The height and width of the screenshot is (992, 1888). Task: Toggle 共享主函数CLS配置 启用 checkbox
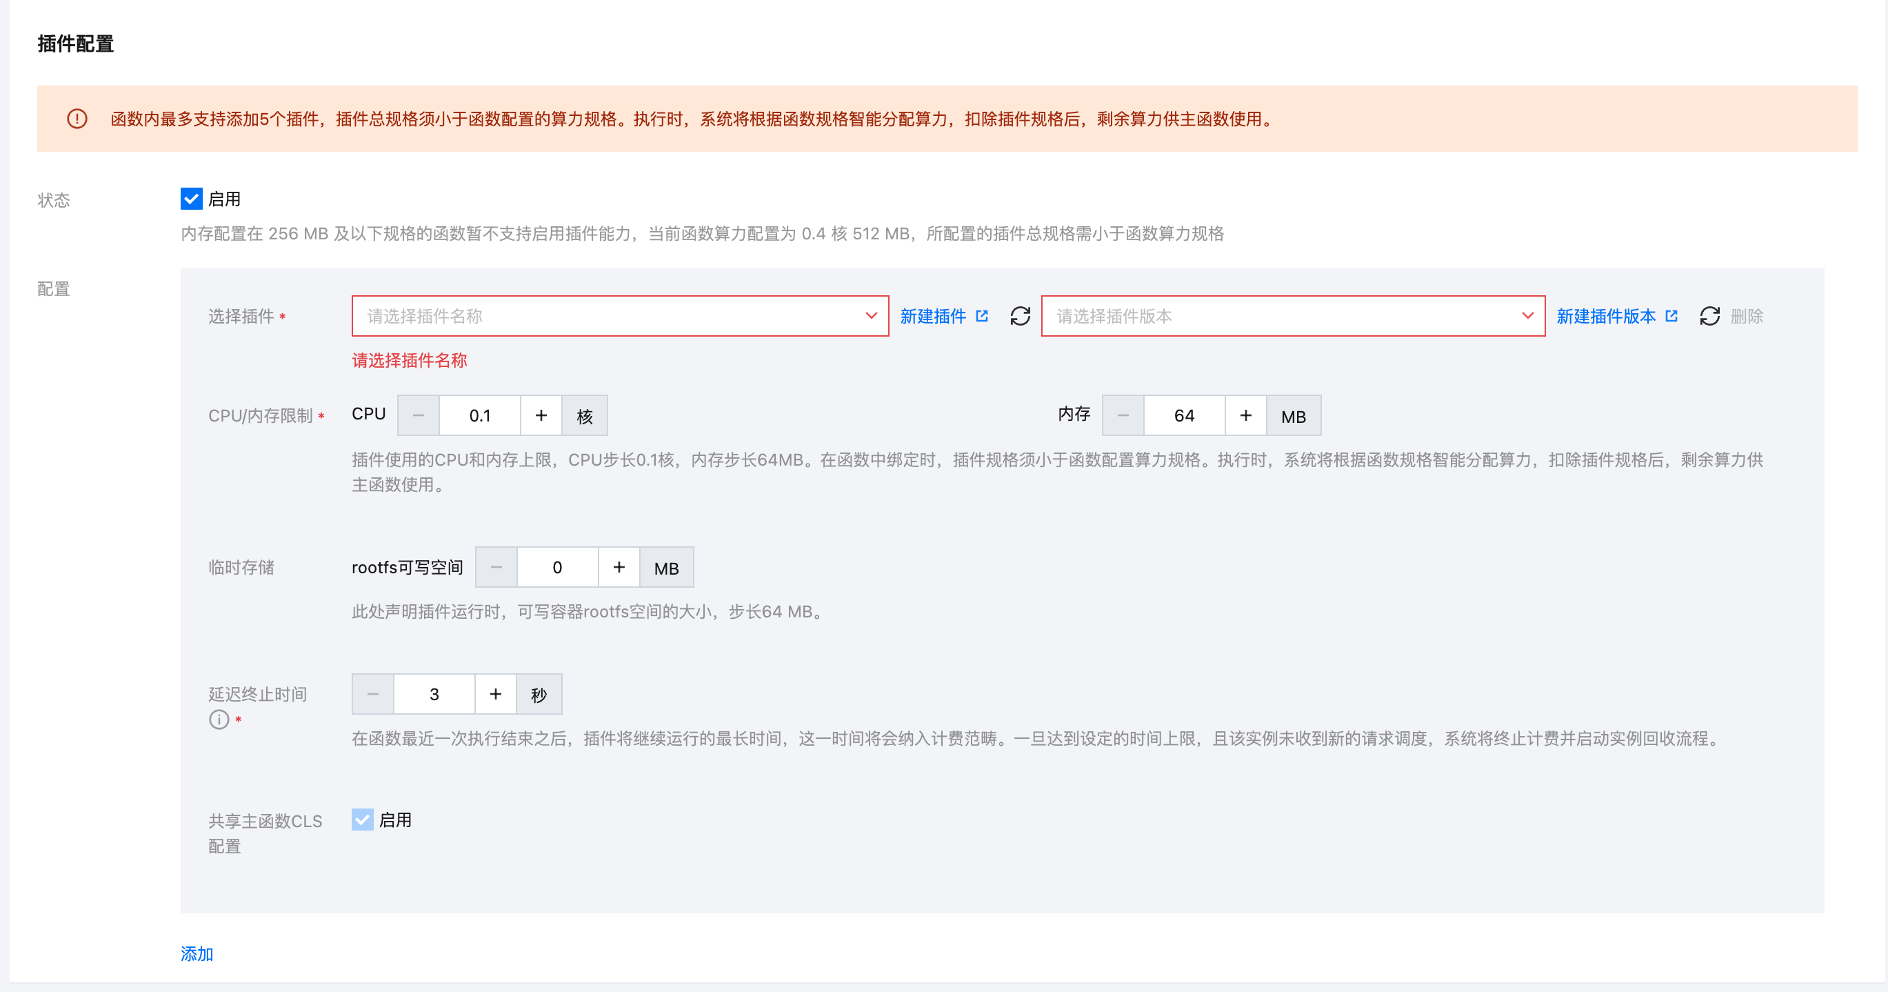point(362,820)
